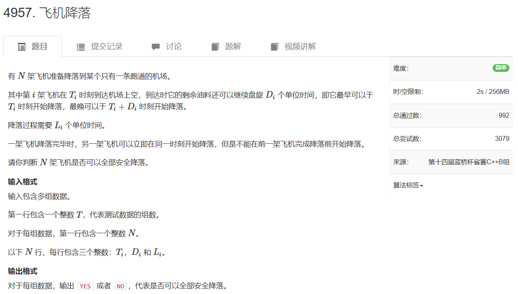The width and height of the screenshot is (518, 294).
Task: Click the list icon next to 提交记录
Action: click(81, 46)
